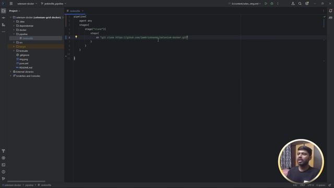Select the pom.xml file
The image size is (334, 188).
click(x=22, y=63)
